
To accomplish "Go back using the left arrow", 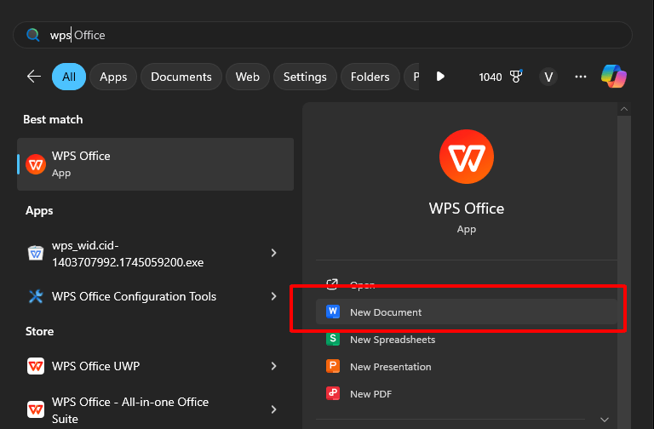I will point(34,77).
